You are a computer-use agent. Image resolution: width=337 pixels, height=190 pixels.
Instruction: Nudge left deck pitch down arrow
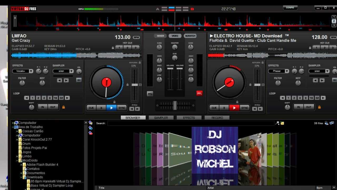pyautogui.click(x=132, y=109)
